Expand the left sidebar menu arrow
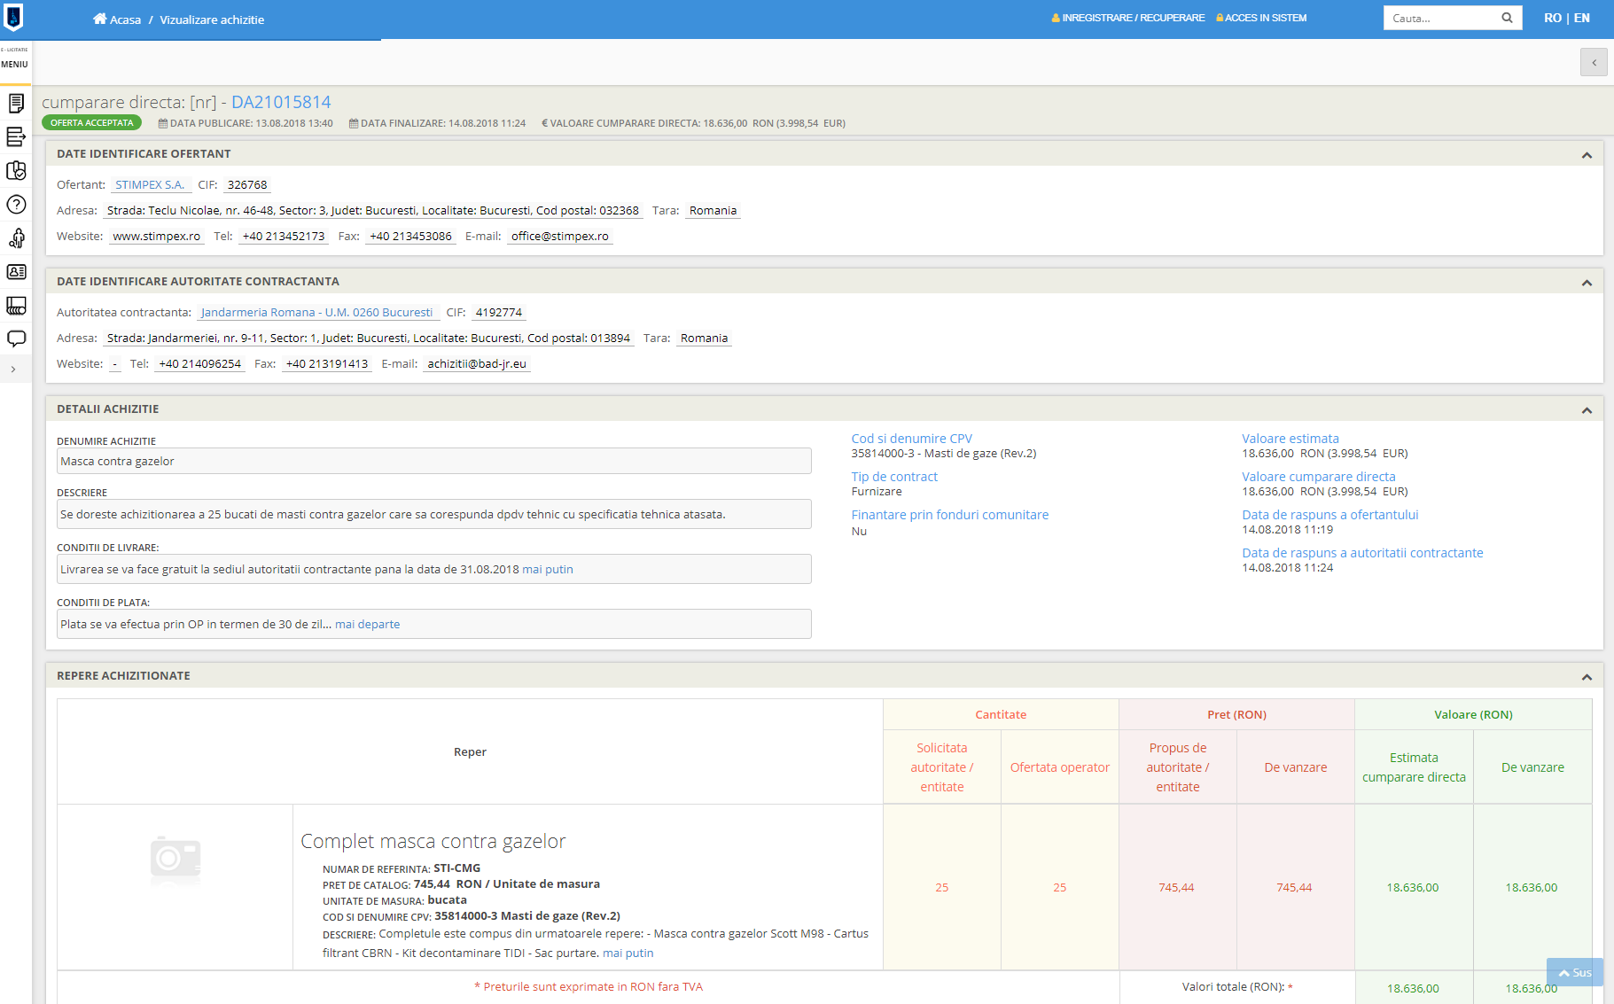This screenshot has width=1614, height=1004. [x=13, y=370]
